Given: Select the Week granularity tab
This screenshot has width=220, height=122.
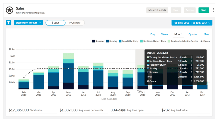Looking at the screenshot, I should [165, 34].
